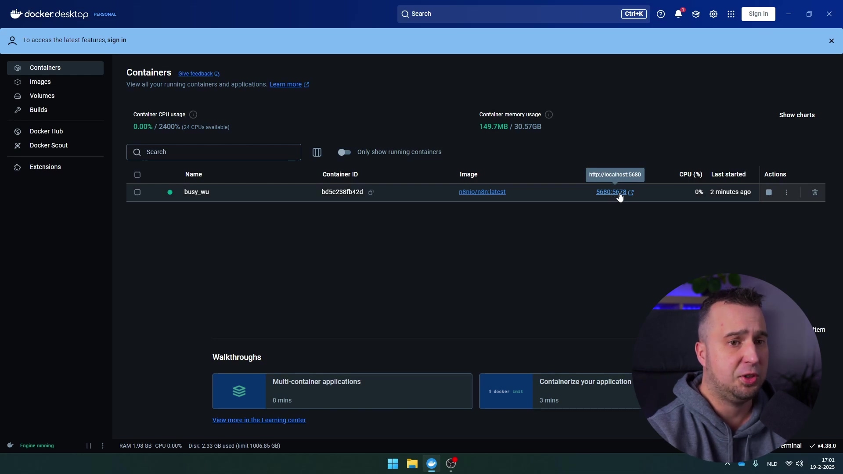This screenshot has width=843, height=474.
Task: Open File Explorer from taskbar
Action: [412, 464]
